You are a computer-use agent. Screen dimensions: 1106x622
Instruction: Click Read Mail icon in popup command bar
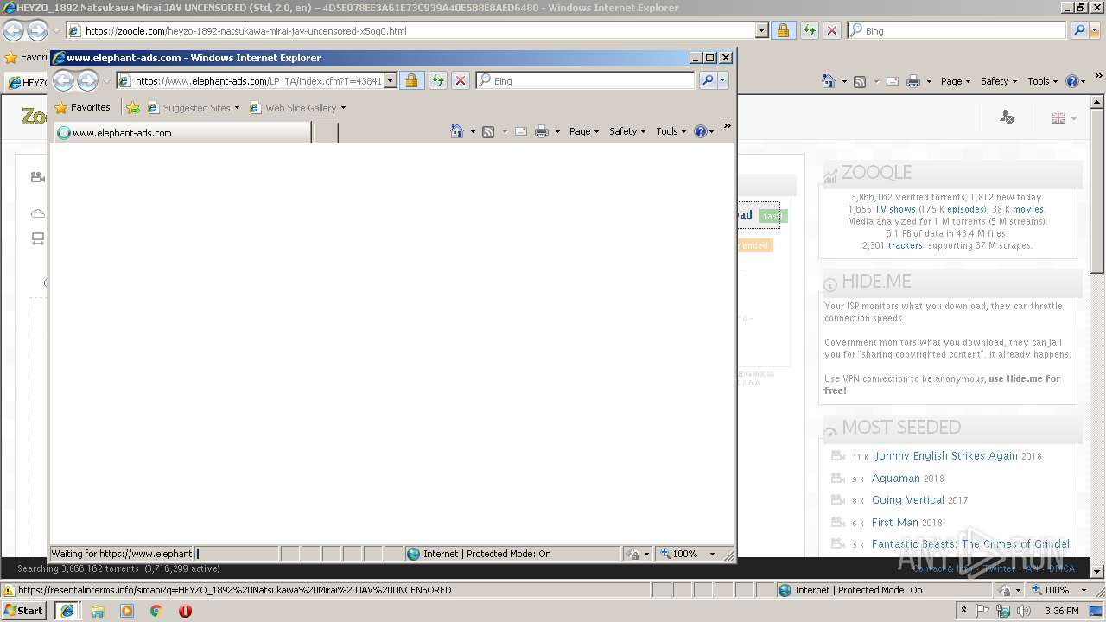(x=521, y=131)
